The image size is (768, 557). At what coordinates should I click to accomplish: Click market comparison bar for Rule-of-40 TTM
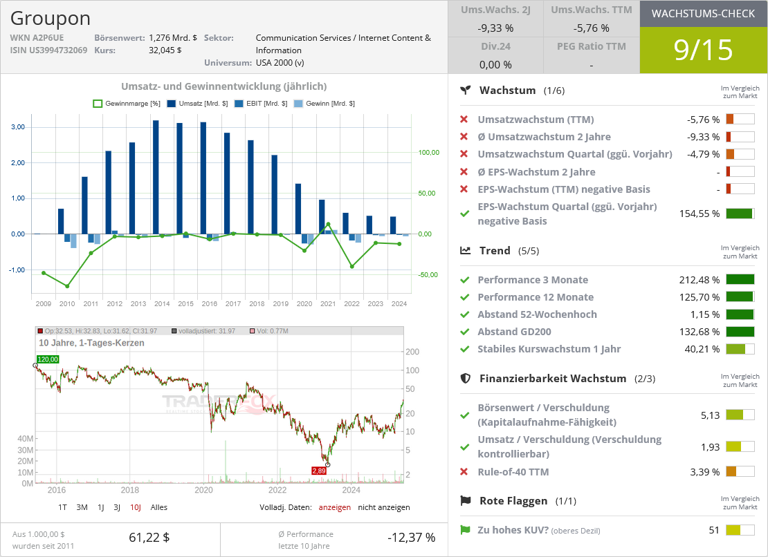(x=740, y=472)
